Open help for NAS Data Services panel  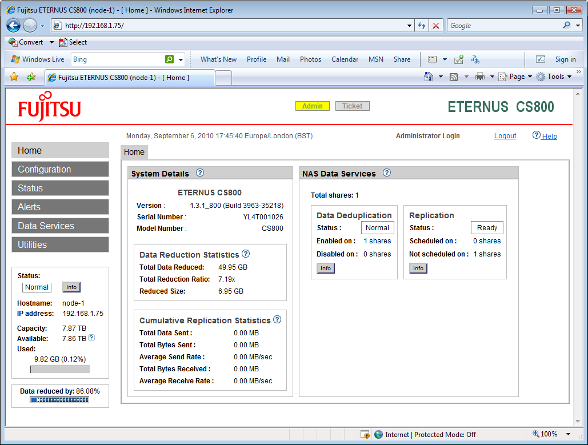pos(387,173)
